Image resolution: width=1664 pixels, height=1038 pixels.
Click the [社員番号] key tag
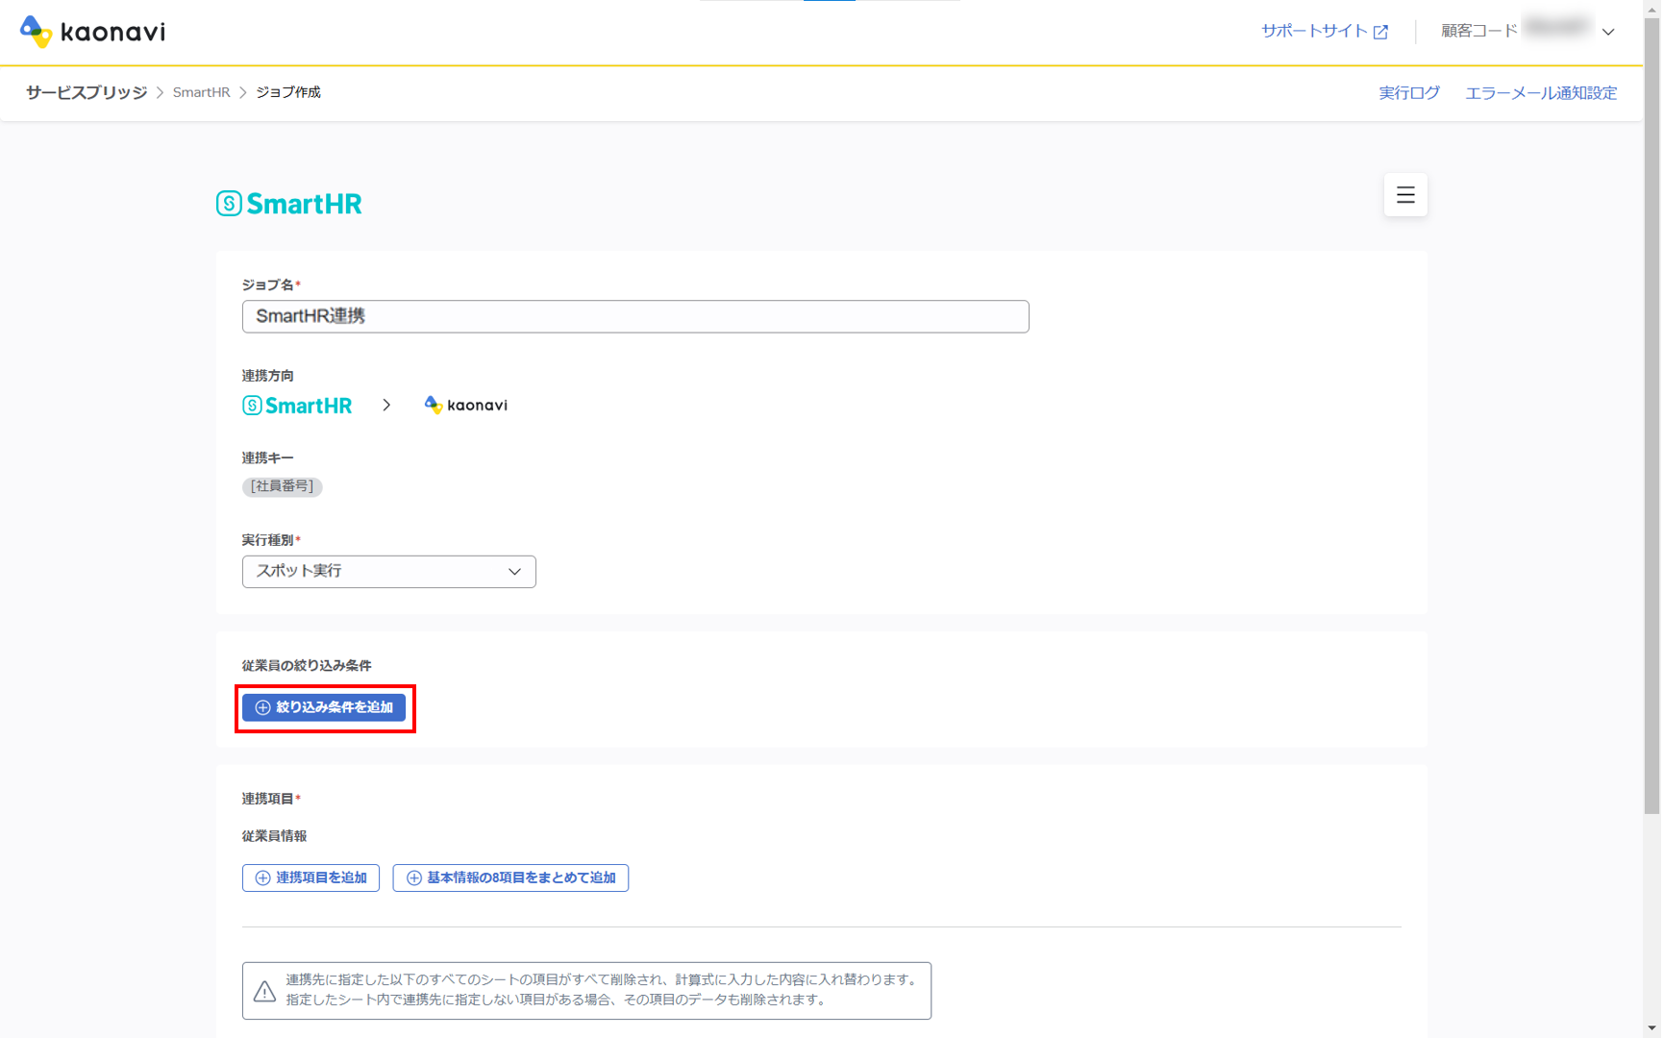(282, 486)
